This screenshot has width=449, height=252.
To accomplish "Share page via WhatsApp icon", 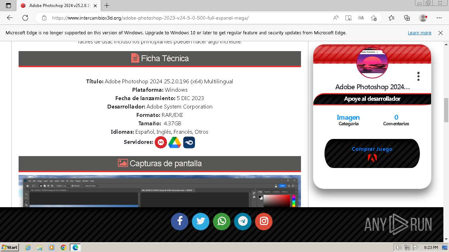I will click(x=222, y=221).
